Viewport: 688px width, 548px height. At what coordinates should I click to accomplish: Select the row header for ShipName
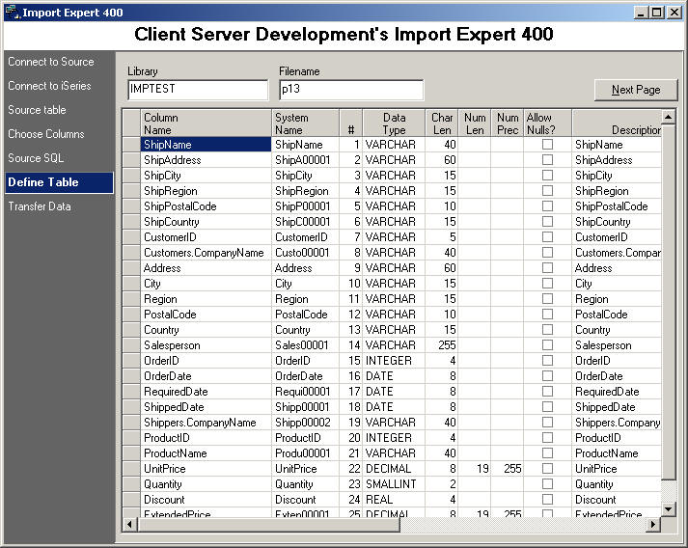pyautogui.click(x=131, y=145)
